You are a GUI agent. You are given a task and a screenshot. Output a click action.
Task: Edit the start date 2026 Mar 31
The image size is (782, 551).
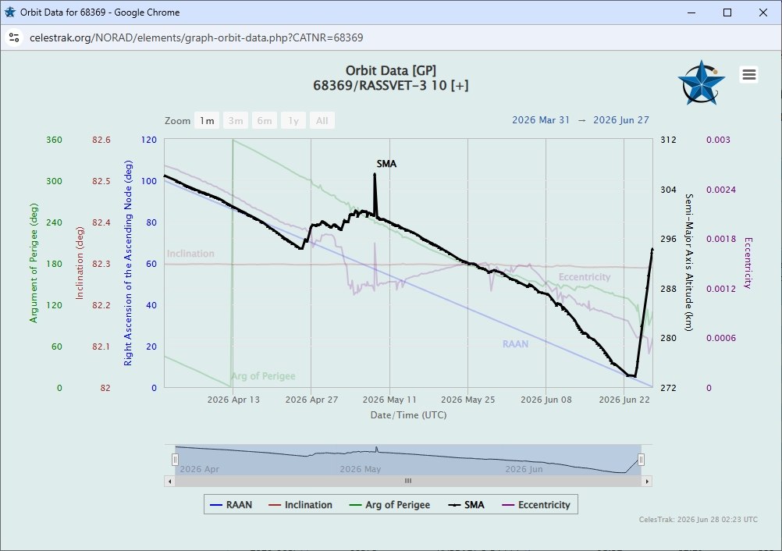(x=541, y=120)
